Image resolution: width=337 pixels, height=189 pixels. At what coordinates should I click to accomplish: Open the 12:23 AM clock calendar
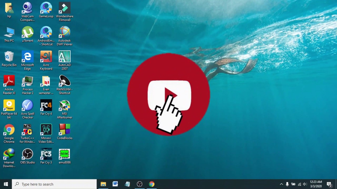click(x=316, y=184)
